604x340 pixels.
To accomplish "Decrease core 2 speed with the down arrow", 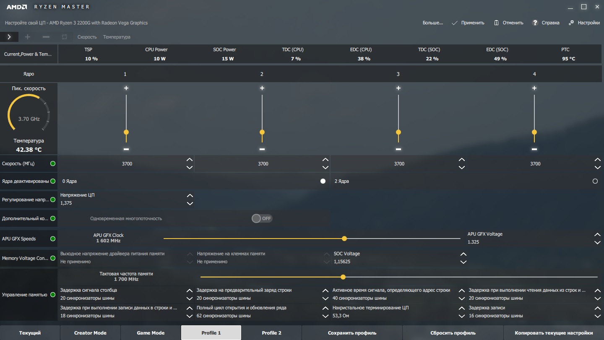I will coord(325,168).
